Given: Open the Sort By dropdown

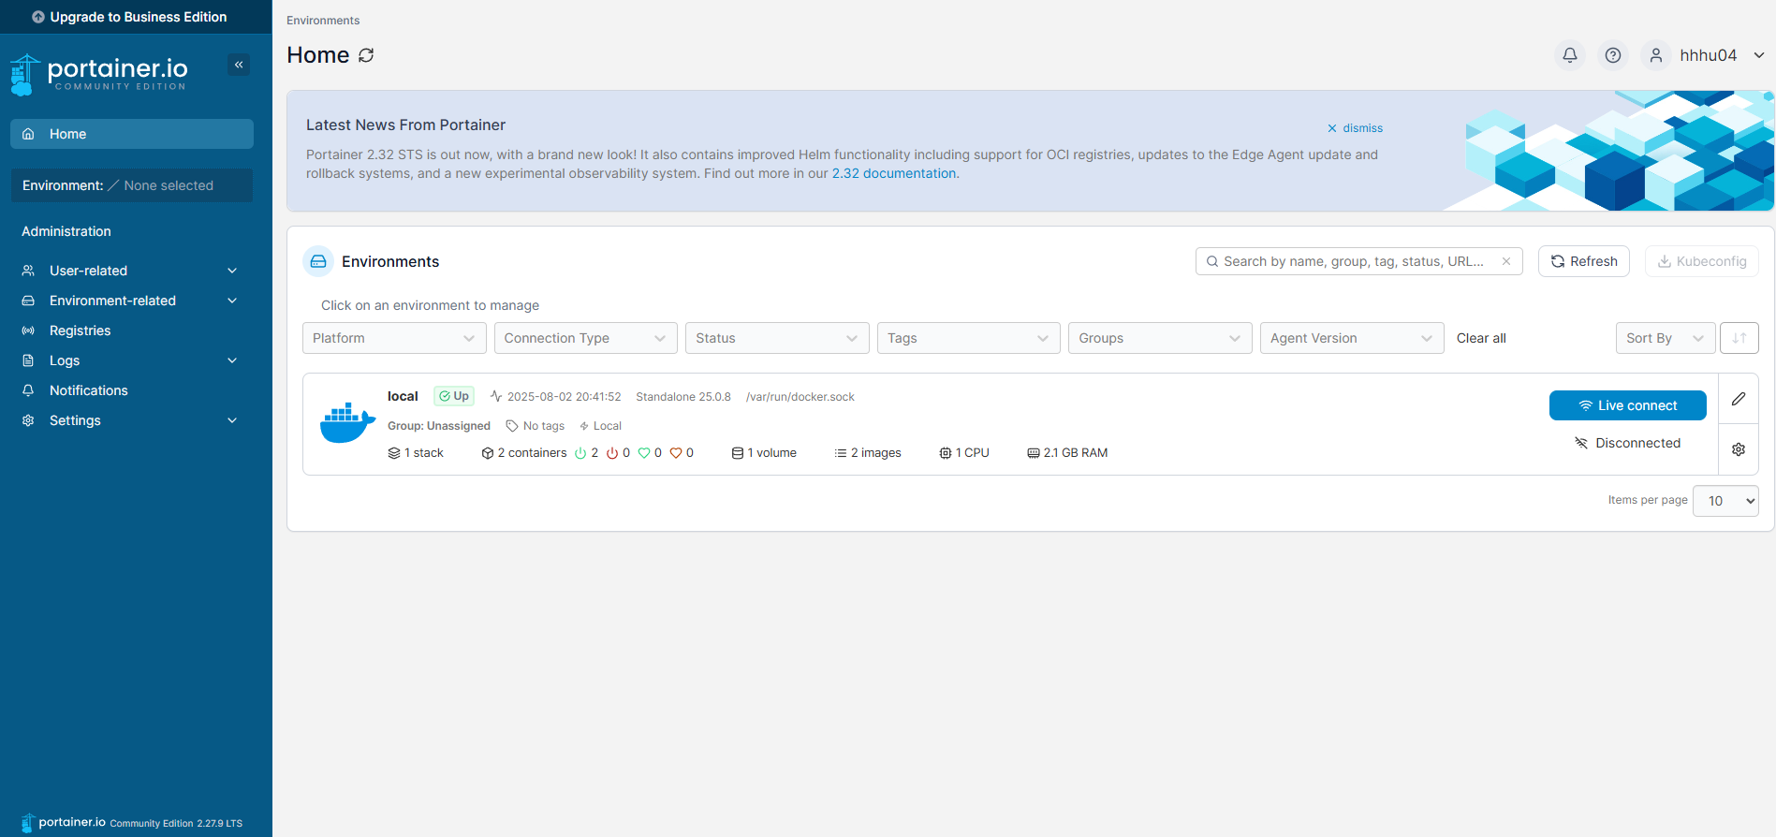Looking at the screenshot, I should point(1666,338).
